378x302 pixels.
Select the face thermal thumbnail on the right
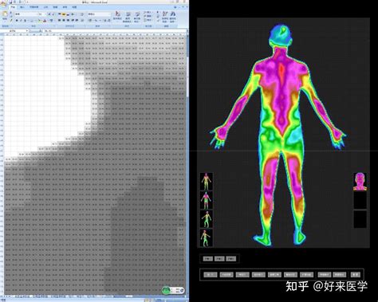click(360, 181)
